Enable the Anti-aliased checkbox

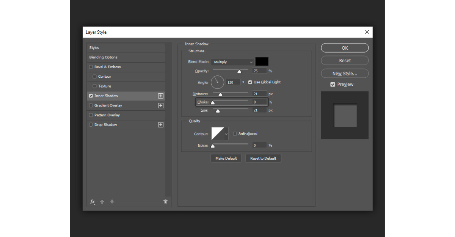[x=235, y=133]
